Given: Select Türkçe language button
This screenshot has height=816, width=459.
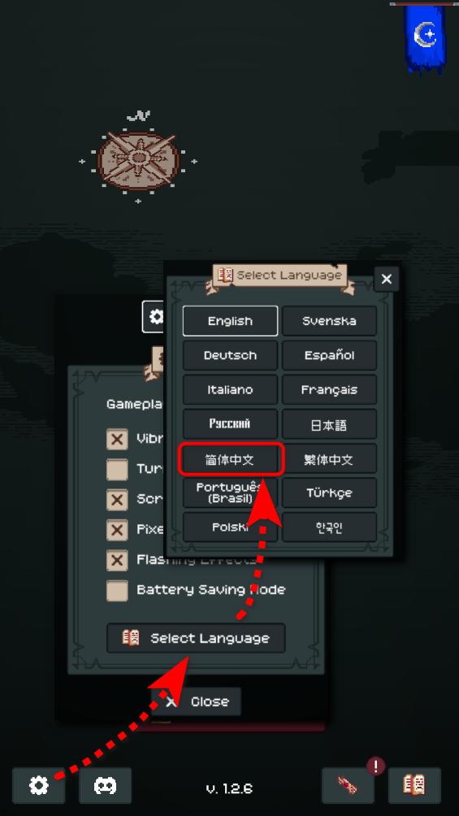Looking at the screenshot, I should (329, 493).
